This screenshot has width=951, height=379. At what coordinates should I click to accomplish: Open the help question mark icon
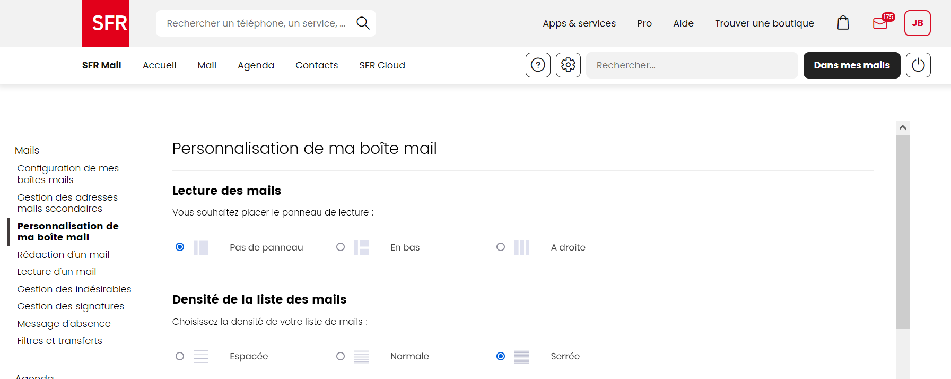pos(538,65)
